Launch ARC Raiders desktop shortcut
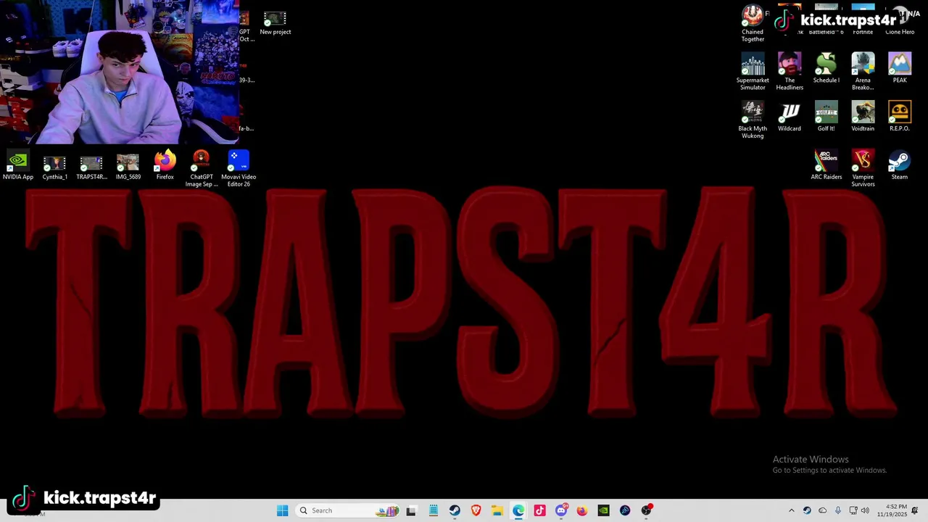The height and width of the screenshot is (522, 928). tap(826, 165)
